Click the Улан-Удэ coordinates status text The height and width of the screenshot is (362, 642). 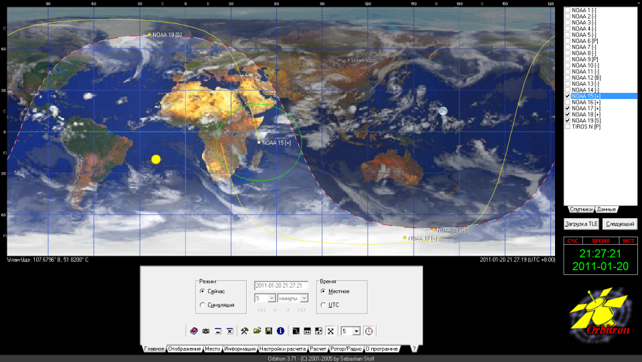48,260
